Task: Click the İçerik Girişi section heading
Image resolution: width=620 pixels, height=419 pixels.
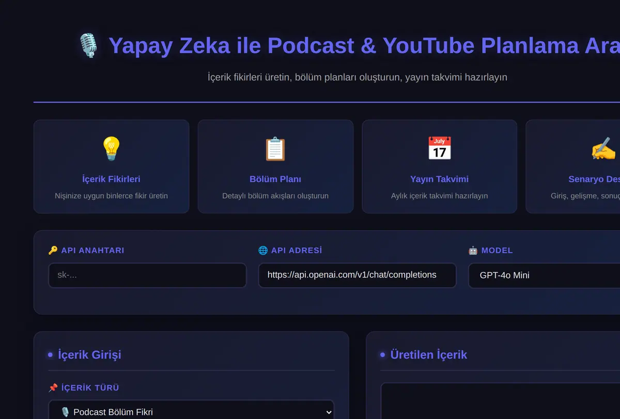Action: click(90, 355)
